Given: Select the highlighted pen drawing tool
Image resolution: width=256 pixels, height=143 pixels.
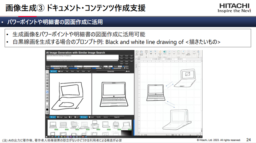Looking at the screenshot, I should pos(47,92).
